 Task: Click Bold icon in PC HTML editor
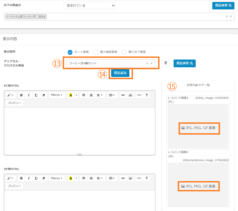pos(21,95)
